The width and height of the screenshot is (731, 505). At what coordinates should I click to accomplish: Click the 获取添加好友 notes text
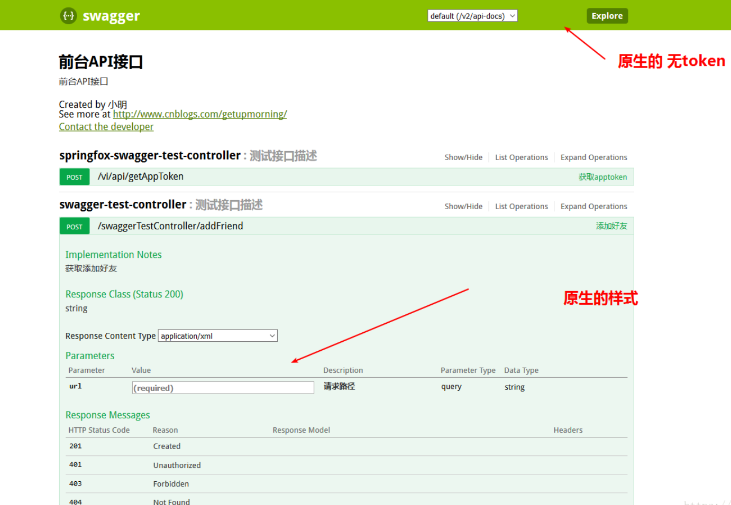(92, 268)
